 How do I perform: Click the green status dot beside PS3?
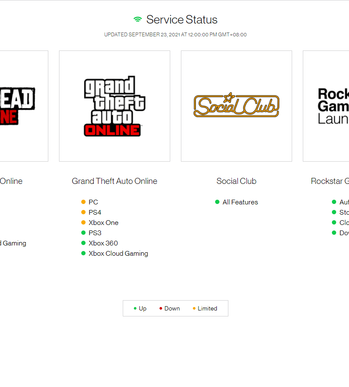(83, 233)
